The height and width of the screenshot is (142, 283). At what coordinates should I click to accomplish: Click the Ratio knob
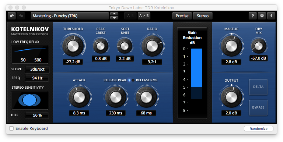[152, 46]
